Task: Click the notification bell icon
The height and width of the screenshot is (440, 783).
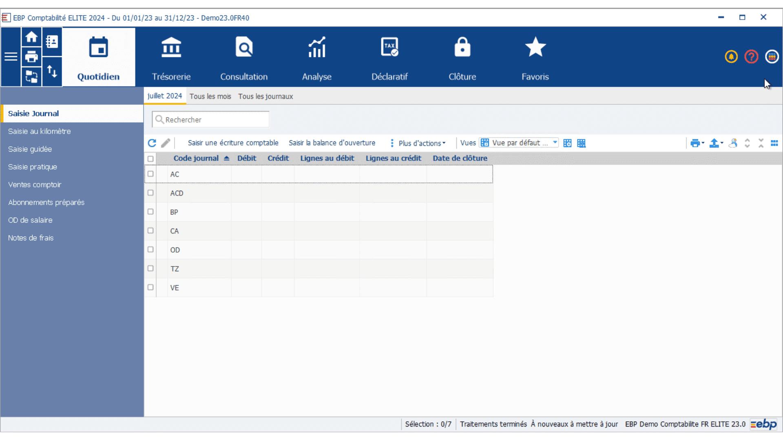Action: (731, 57)
